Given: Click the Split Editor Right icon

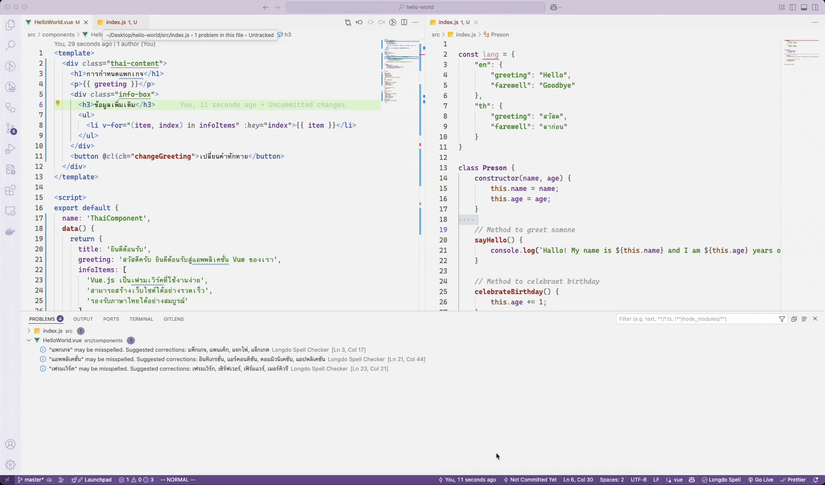Looking at the screenshot, I should (404, 22).
